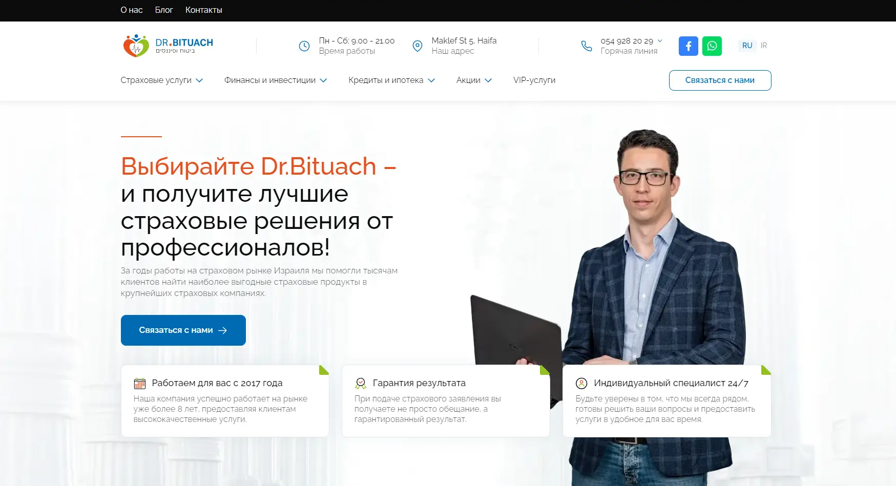Expand the Кредиты и ипотека chevron

[431, 80]
